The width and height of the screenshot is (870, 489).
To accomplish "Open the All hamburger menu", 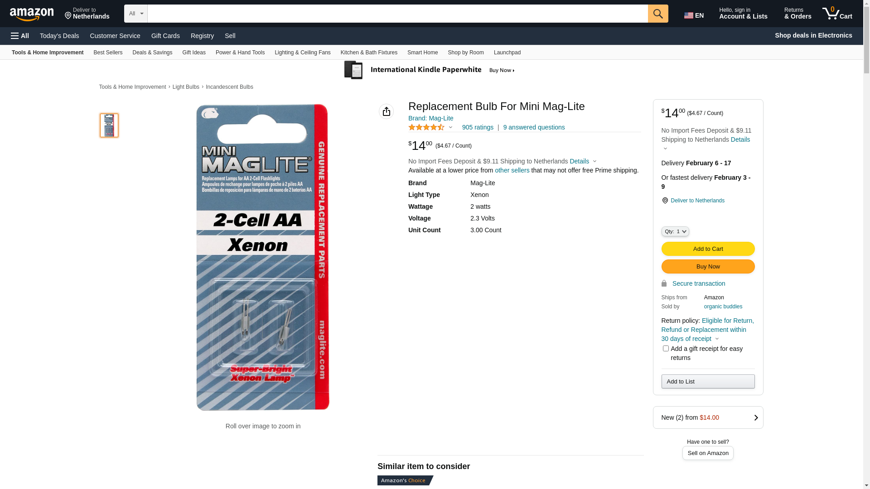I will pyautogui.click(x=20, y=36).
